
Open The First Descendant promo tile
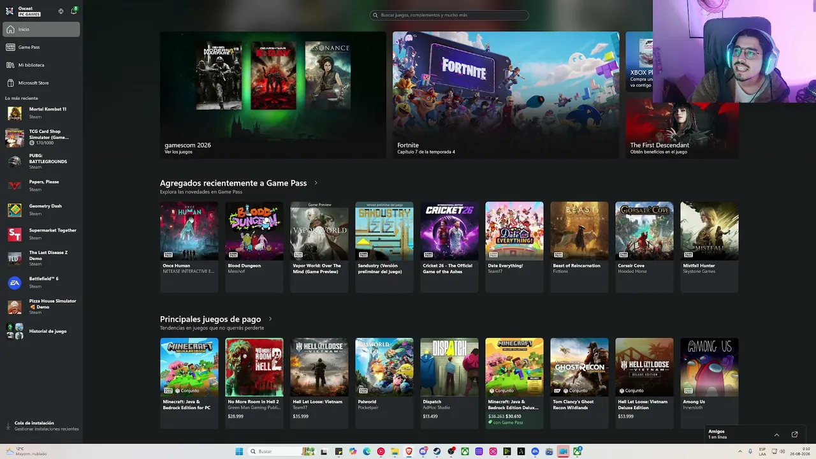682,128
